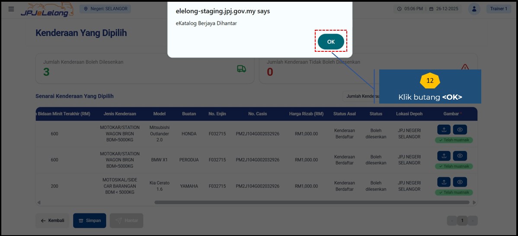Select page 1 in pagination
The width and height of the screenshot is (518, 236).
tap(462, 221)
